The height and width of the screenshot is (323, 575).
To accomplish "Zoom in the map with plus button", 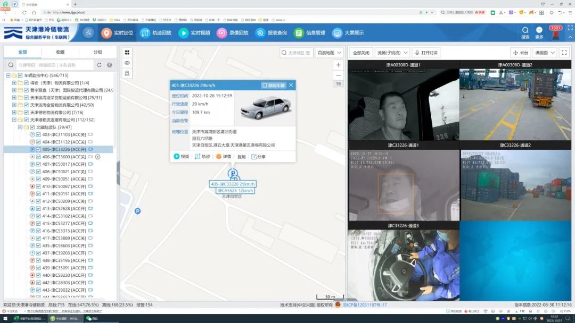I will pyautogui.click(x=338, y=65).
